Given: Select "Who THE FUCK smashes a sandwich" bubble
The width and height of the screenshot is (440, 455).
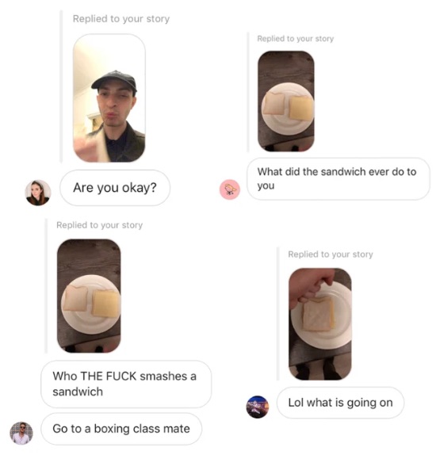Looking at the screenshot, I should click(126, 384).
